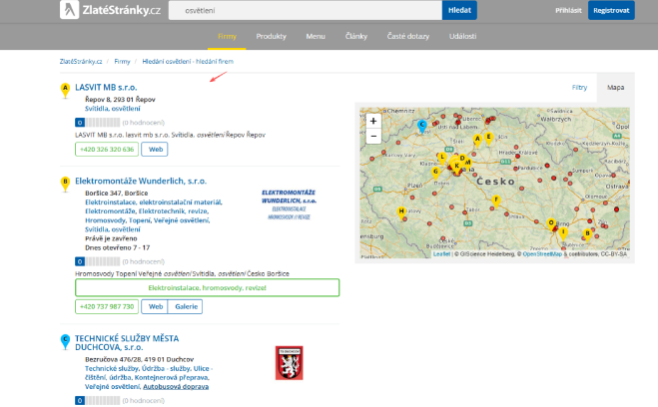Viewport: 658px width, 407px height.
Task: Open LASVIT MB s.r.o. company listing
Action: 107,88
